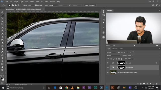This screenshot has width=161, height=90.
Task: Select the Quick Selection tool
Action: [x=2, y=21]
